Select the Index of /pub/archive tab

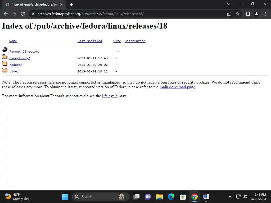[34, 4]
